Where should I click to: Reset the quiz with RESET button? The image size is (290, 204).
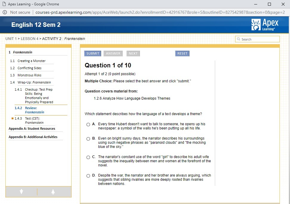182,53
